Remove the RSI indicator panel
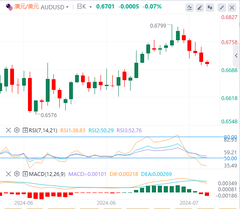 tap(8, 130)
